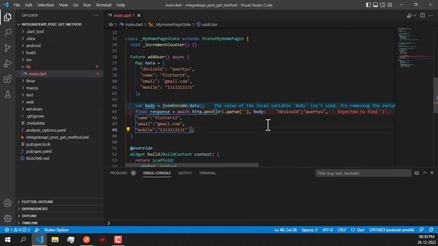
Task: Open Customize Layout options
Action: tap(389, 5)
